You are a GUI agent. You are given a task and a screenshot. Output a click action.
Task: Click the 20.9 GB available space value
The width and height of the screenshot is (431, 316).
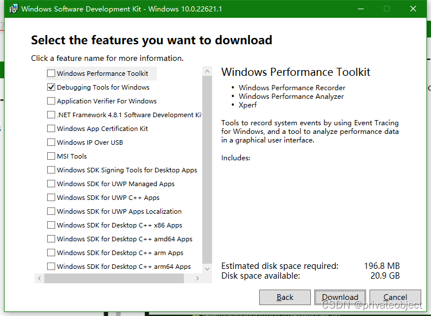pyautogui.click(x=385, y=276)
